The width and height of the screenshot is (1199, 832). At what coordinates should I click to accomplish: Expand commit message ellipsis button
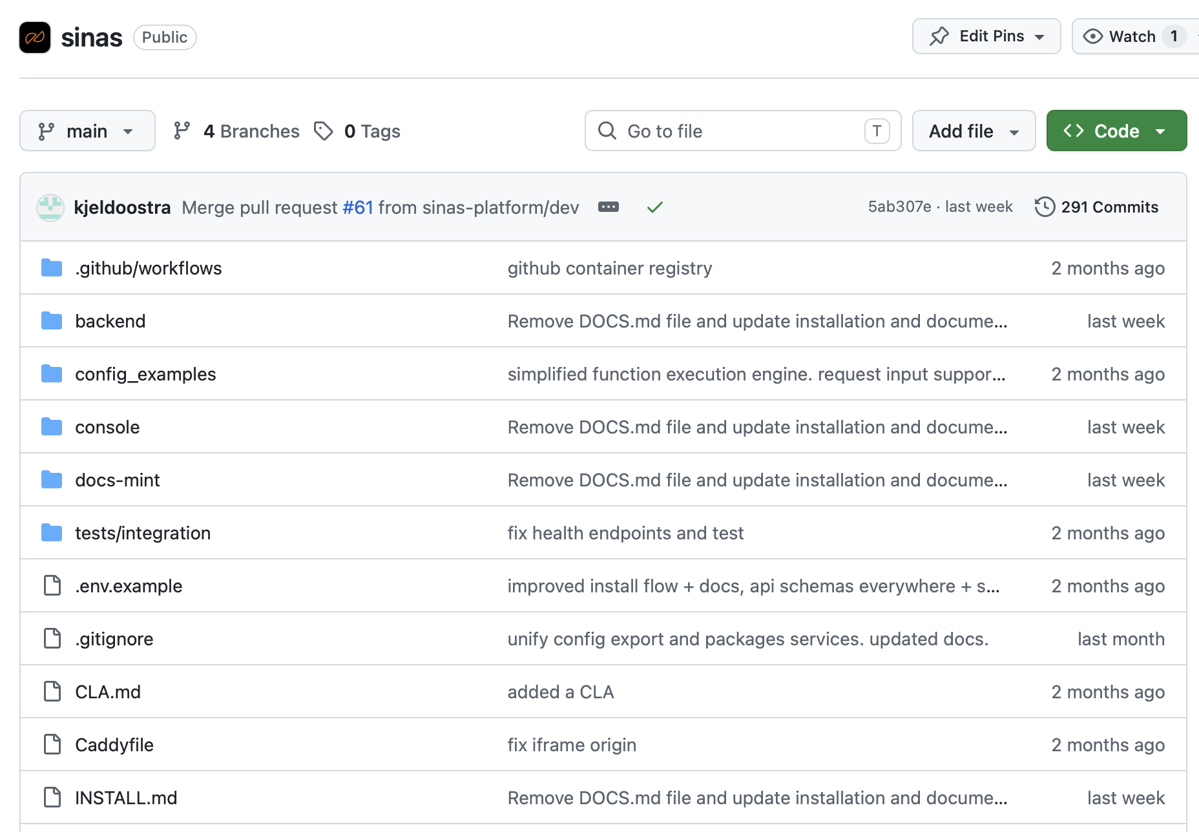click(609, 207)
